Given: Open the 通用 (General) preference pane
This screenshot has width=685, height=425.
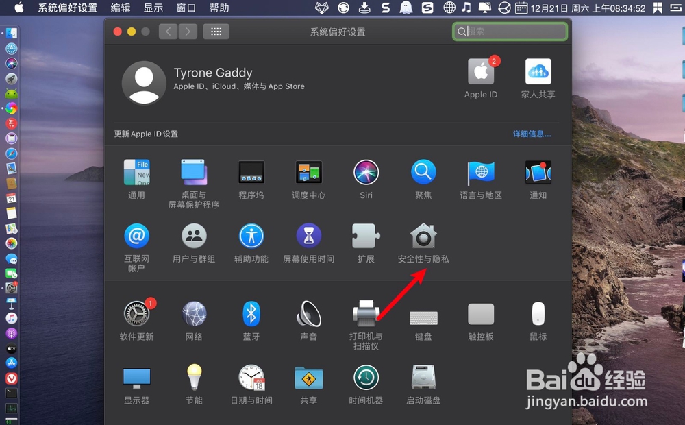Looking at the screenshot, I should coord(136,172).
